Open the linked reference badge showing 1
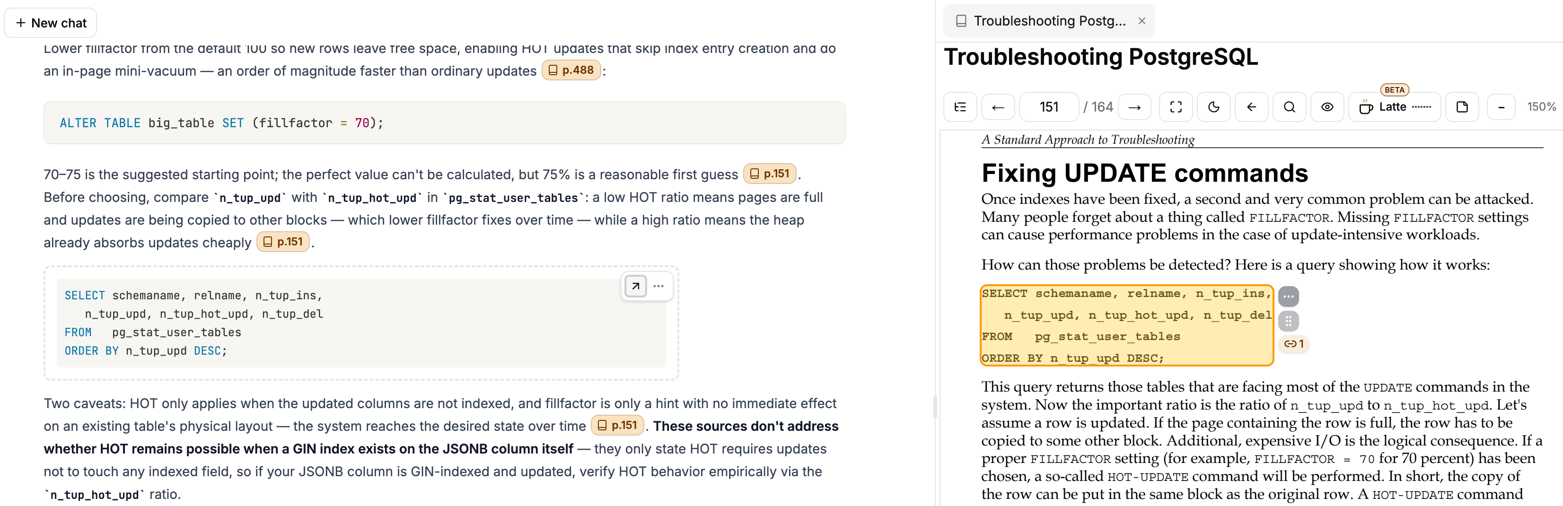 1293,343
